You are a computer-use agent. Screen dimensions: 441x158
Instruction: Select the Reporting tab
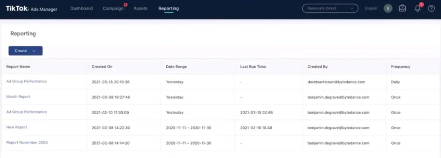(168, 9)
